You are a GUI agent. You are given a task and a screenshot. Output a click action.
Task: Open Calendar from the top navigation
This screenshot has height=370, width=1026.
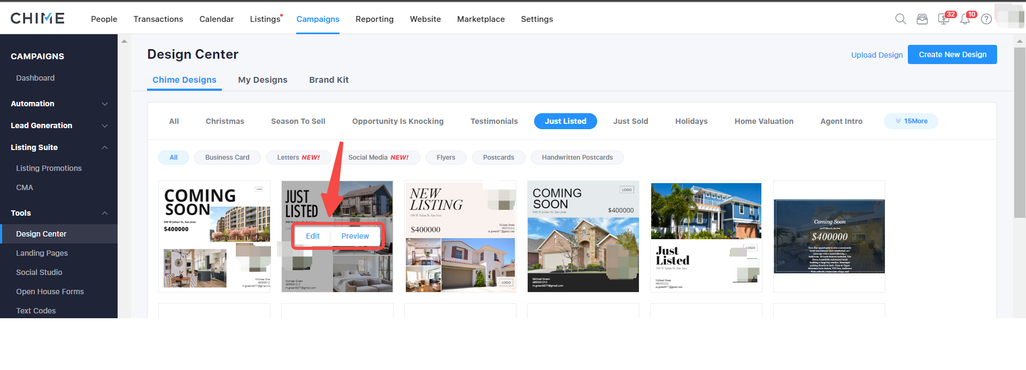click(217, 19)
